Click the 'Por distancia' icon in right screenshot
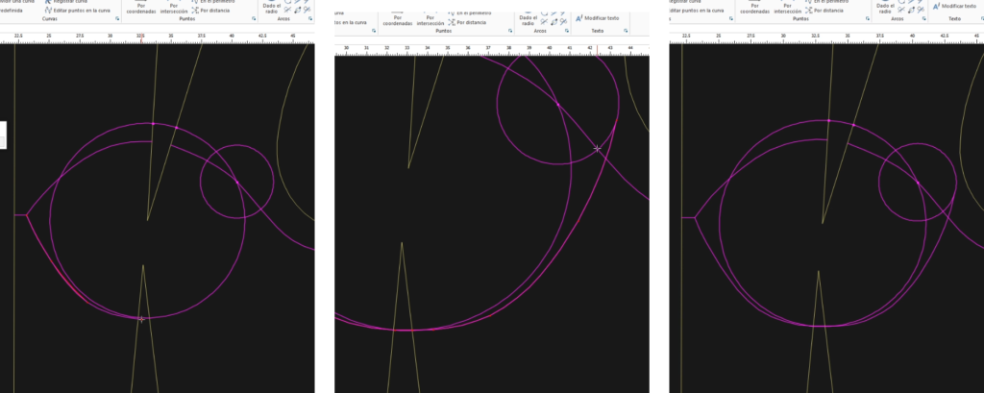 pos(809,11)
